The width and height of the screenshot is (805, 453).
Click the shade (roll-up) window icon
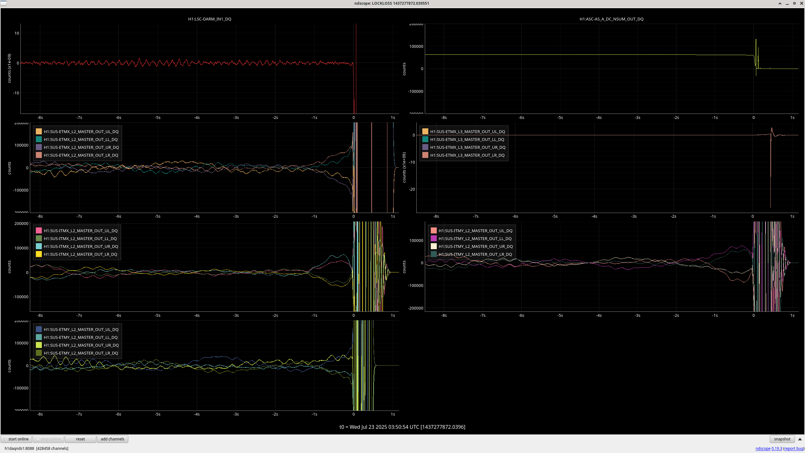tap(780, 3)
